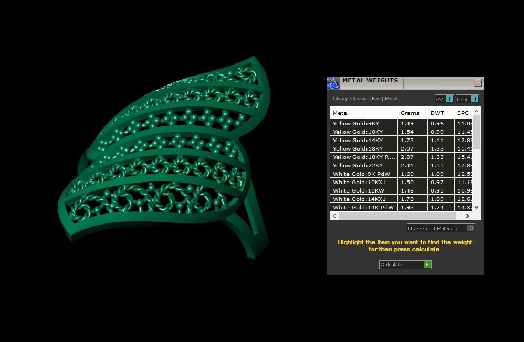Select the White Gold:9K PdW row
524x342 pixels.
pos(401,173)
